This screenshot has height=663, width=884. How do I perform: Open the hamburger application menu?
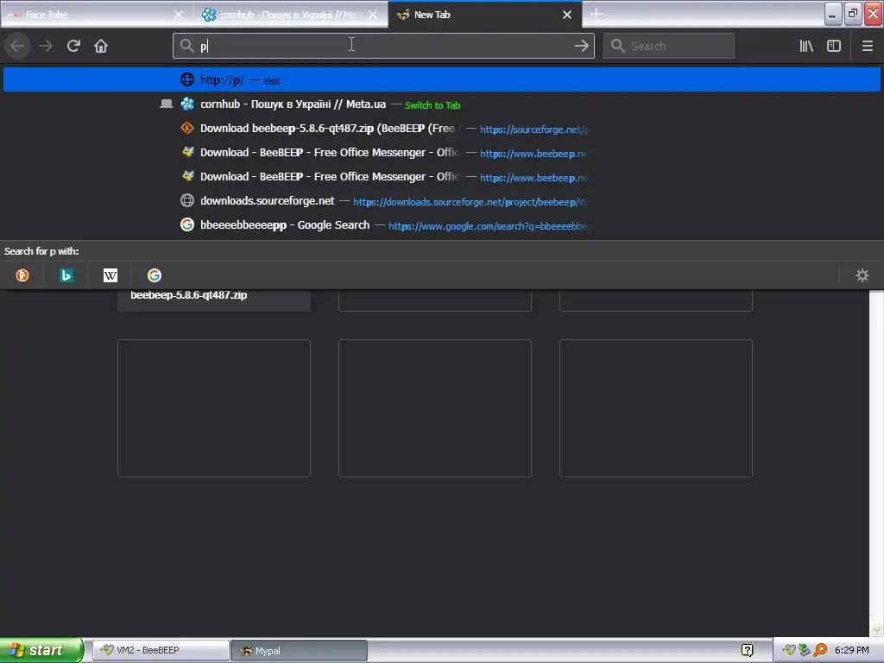tap(868, 46)
